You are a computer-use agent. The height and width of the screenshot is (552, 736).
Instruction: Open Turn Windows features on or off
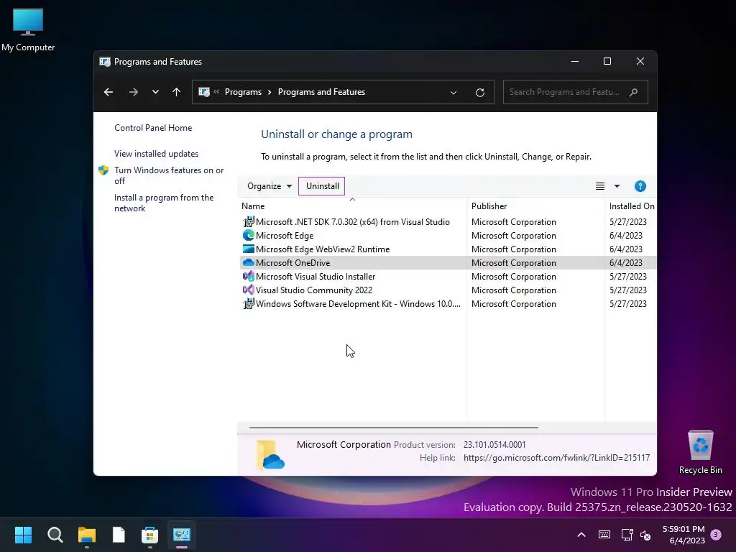(x=169, y=175)
